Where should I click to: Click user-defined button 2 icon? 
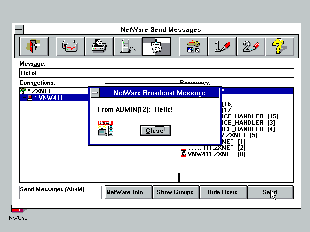coord(251,46)
